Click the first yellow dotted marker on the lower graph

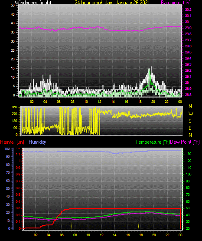coord(71,226)
